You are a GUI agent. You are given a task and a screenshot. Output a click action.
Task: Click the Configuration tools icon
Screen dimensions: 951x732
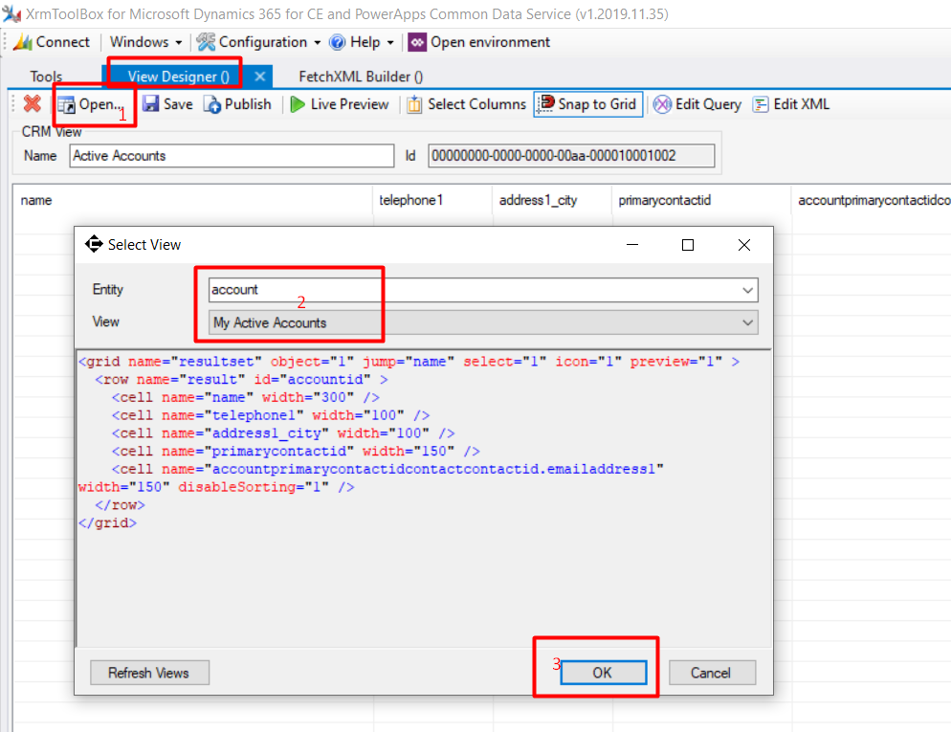tap(207, 42)
